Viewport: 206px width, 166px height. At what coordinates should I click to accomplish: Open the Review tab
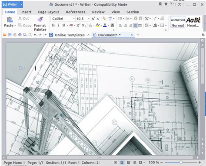98,12
